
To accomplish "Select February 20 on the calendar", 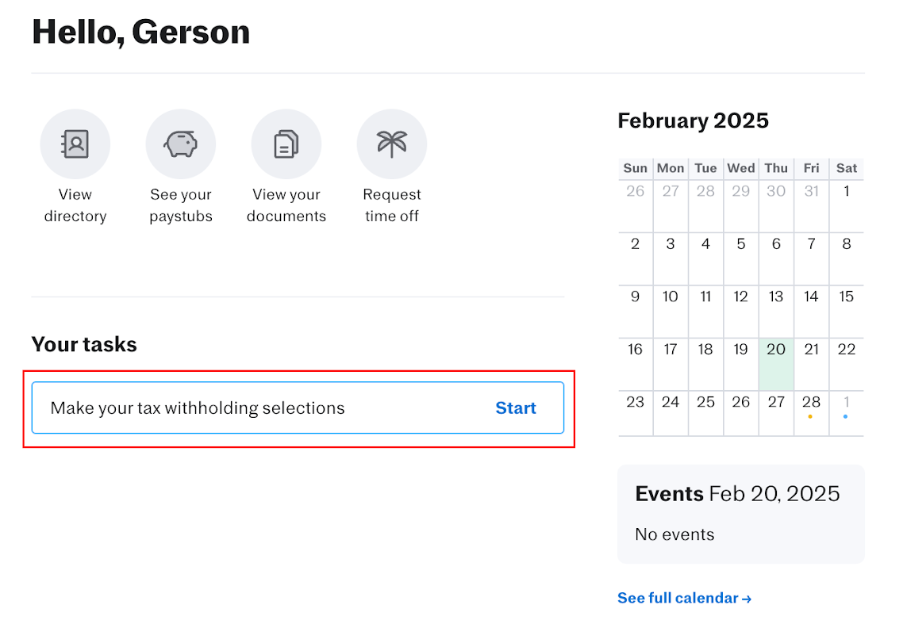I will 776,350.
